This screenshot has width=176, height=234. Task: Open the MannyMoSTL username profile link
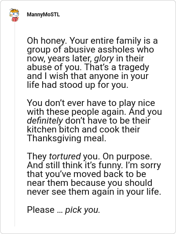tap(43, 15)
